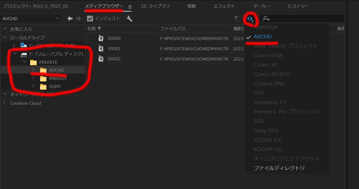Switch to the ヒストリー tab
This screenshot has width=359, height=189.
click(x=298, y=6)
